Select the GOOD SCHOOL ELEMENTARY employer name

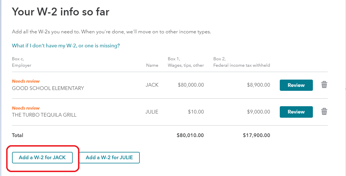pos(48,88)
